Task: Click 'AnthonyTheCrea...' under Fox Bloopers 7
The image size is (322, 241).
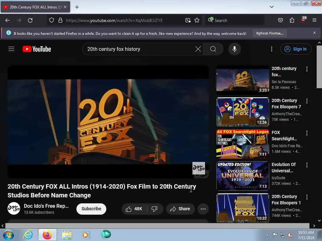Action: coord(287,114)
